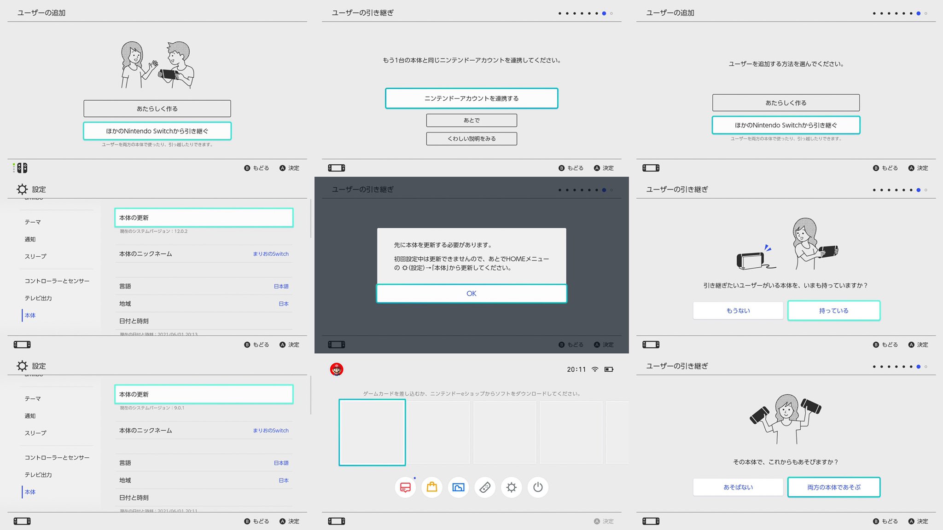
Task: Click console icon on 両方の本体であそぶ screen
Action: click(x=651, y=521)
